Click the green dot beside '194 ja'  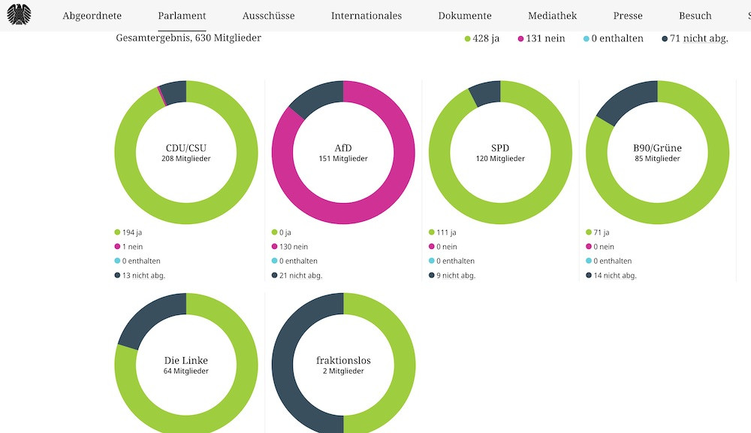coord(118,232)
